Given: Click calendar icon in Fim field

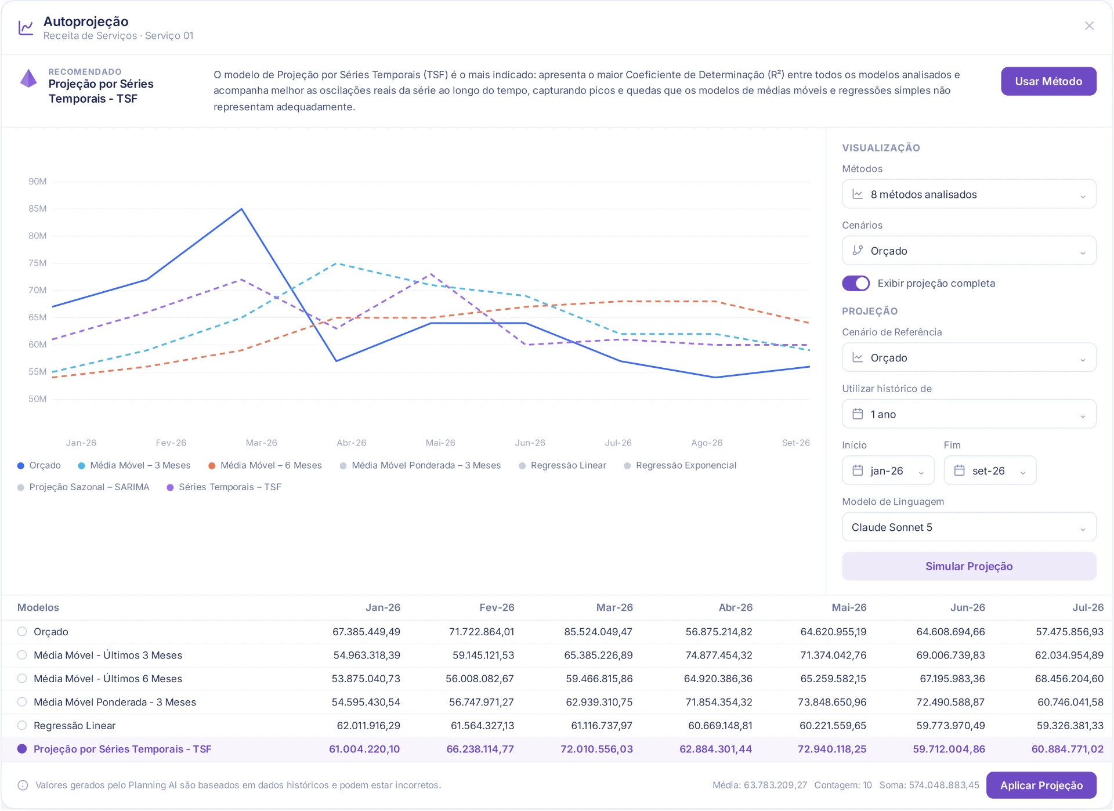Looking at the screenshot, I should pyautogui.click(x=959, y=470).
